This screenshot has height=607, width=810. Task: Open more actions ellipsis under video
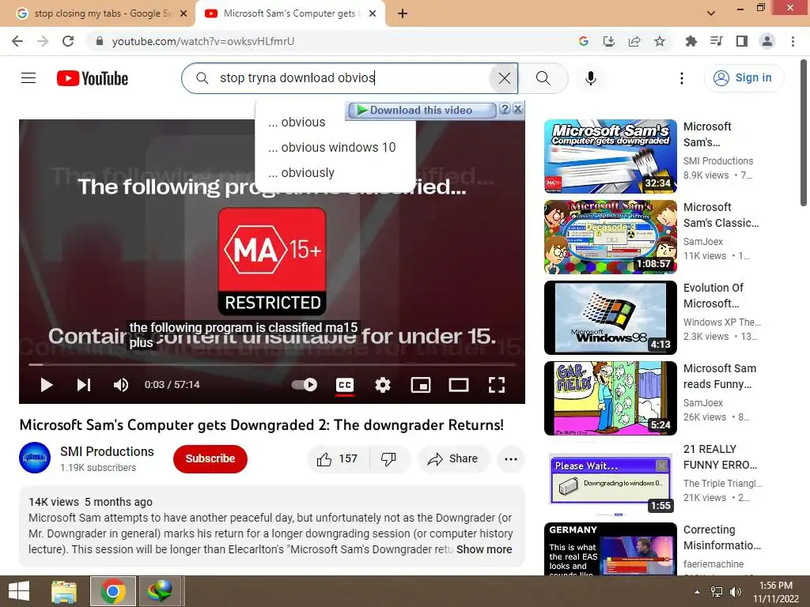pos(511,458)
